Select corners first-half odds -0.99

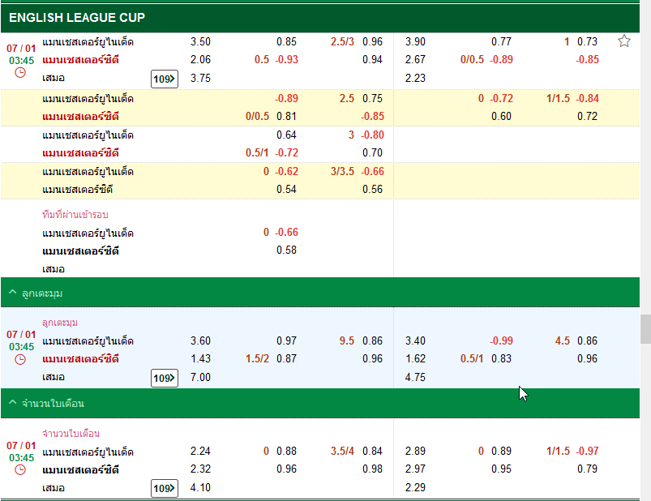(501, 341)
